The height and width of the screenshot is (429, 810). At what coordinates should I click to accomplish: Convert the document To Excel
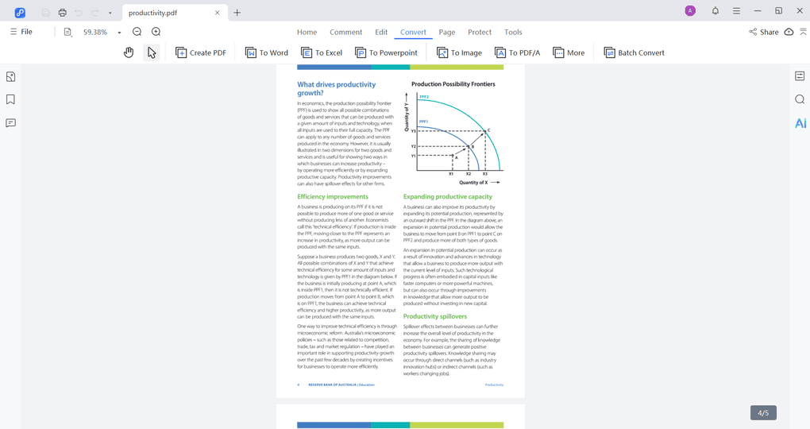click(x=322, y=52)
